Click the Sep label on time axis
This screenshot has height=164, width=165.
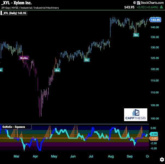tap(130, 156)
